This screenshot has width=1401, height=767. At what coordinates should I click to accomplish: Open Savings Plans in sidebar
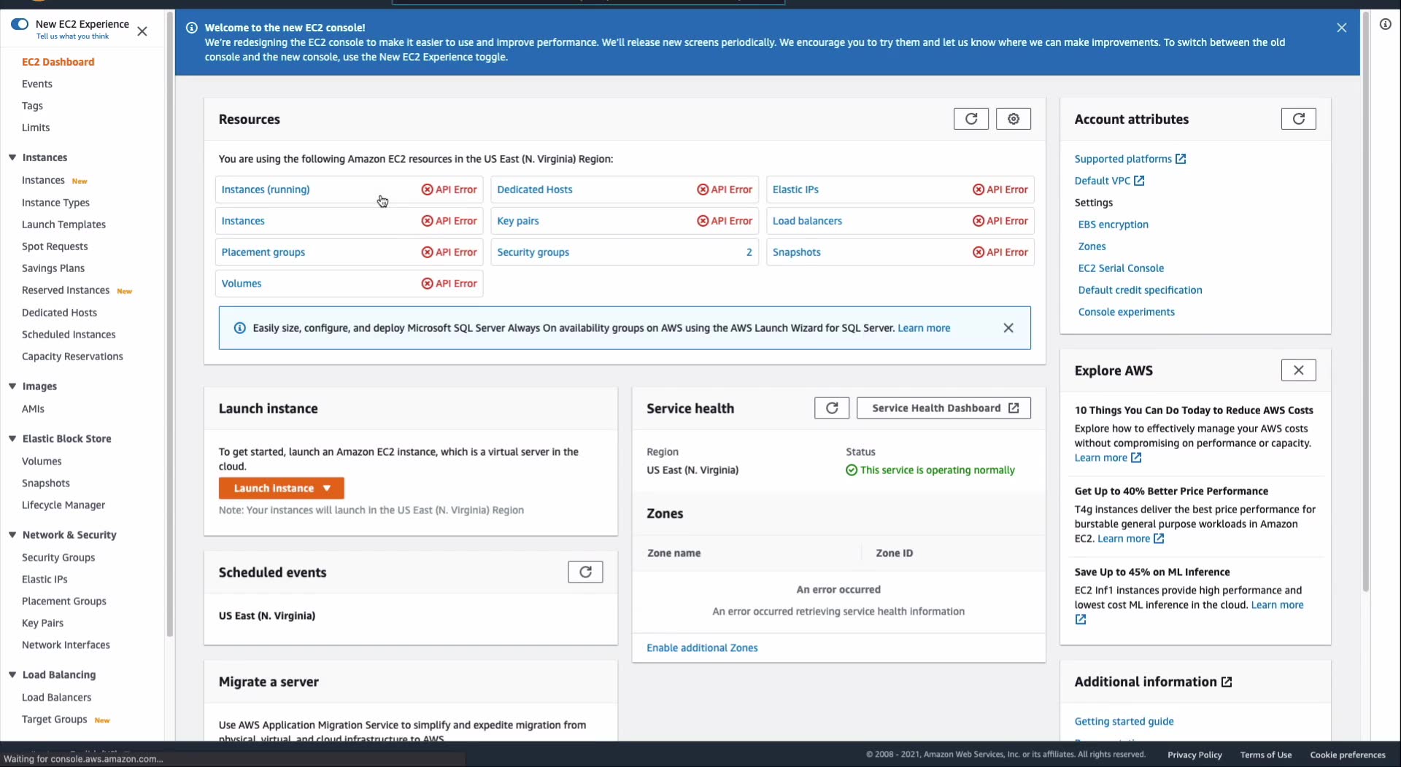point(53,268)
